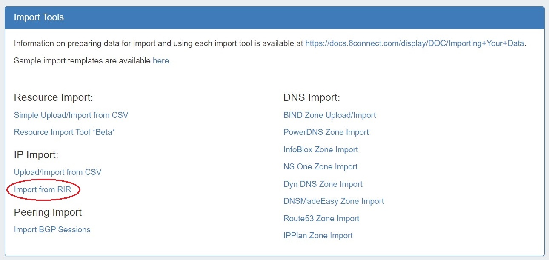This screenshot has height=260, width=549.
Task: Select InfoBlox Zone Import
Action: pyautogui.click(x=320, y=150)
